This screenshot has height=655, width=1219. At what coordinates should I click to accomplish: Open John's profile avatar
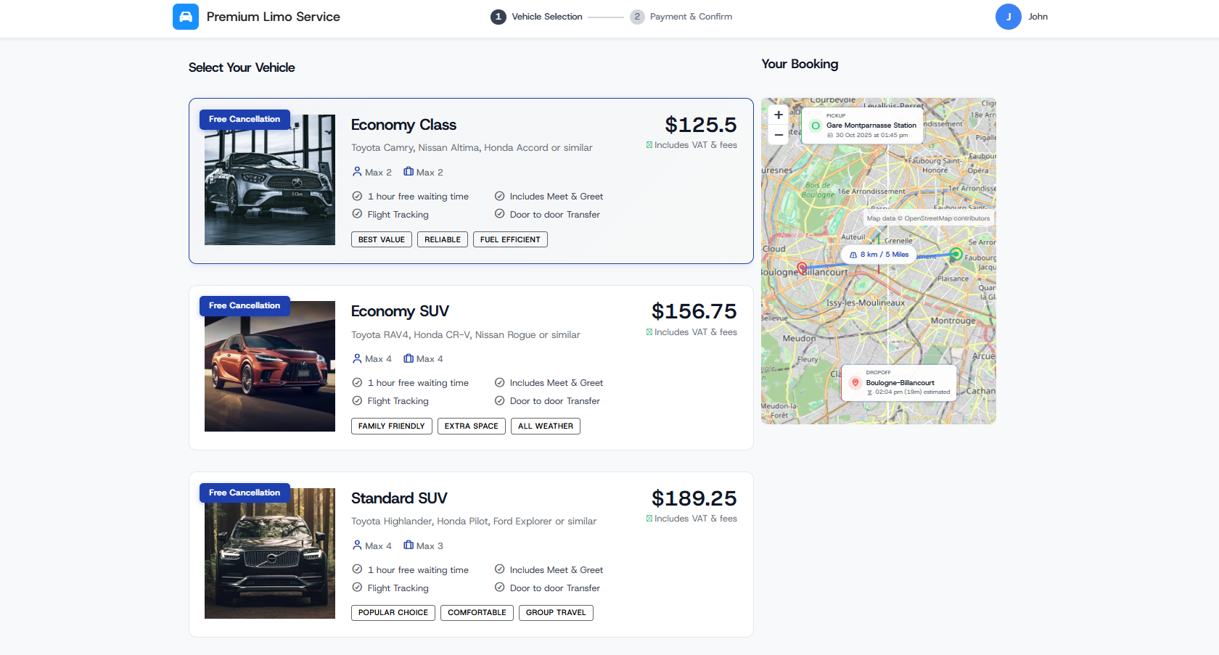point(1008,17)
